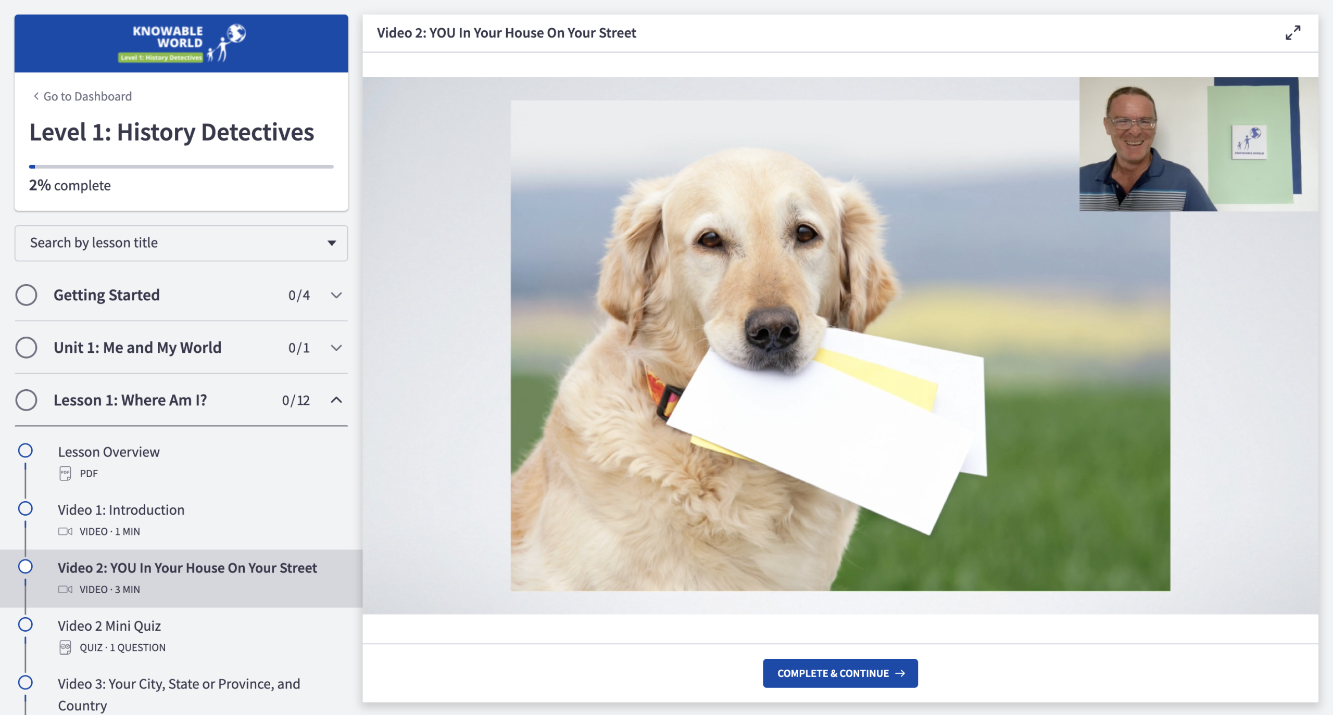Expand Unit 1: Me and My World chevron
The height and width of the screenshot is (715, 1333).
(336, 348)
